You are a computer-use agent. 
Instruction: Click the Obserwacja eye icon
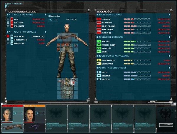(x=99, y=60)
